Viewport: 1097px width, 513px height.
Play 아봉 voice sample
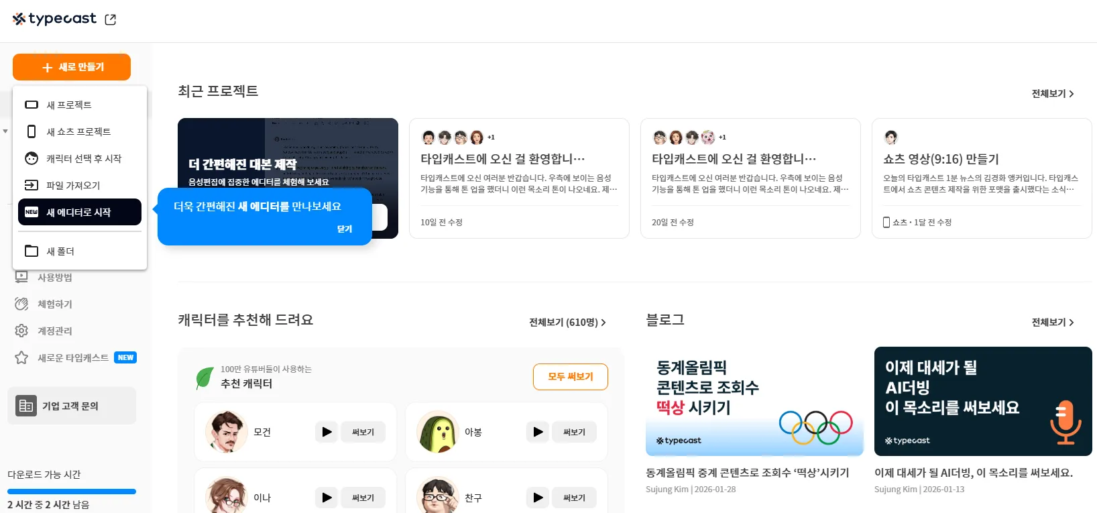click(x=538, y=432)
